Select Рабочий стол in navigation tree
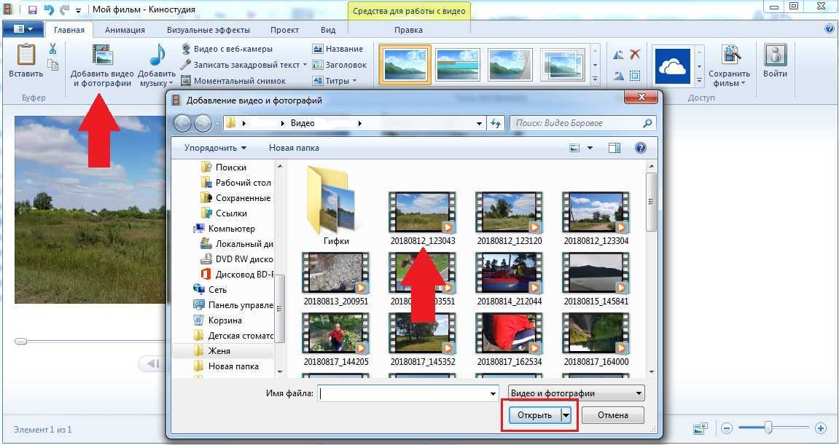839x445 pixels. click(236, 182)
